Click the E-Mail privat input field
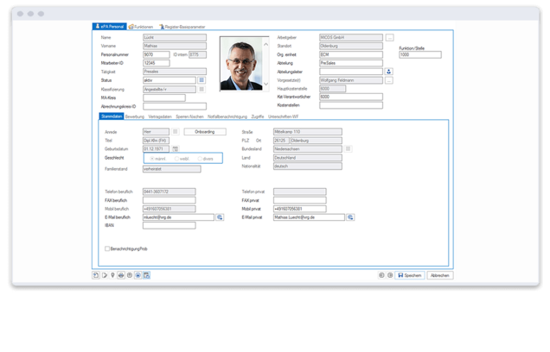 click(309, 217)
